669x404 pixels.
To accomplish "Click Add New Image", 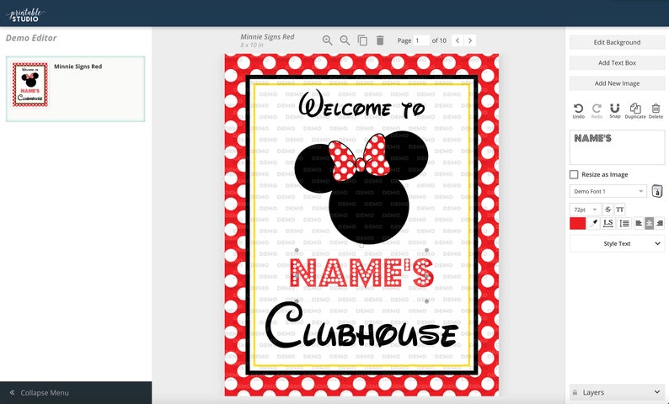I will (617, 83).
